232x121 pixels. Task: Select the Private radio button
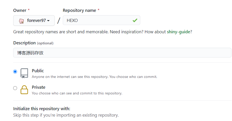15,88
